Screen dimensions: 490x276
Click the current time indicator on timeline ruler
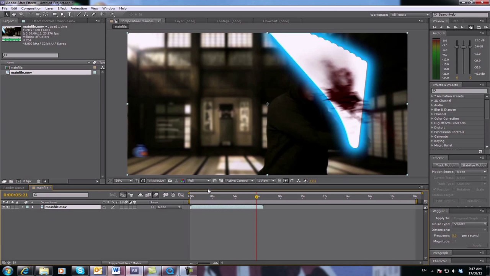257,197
